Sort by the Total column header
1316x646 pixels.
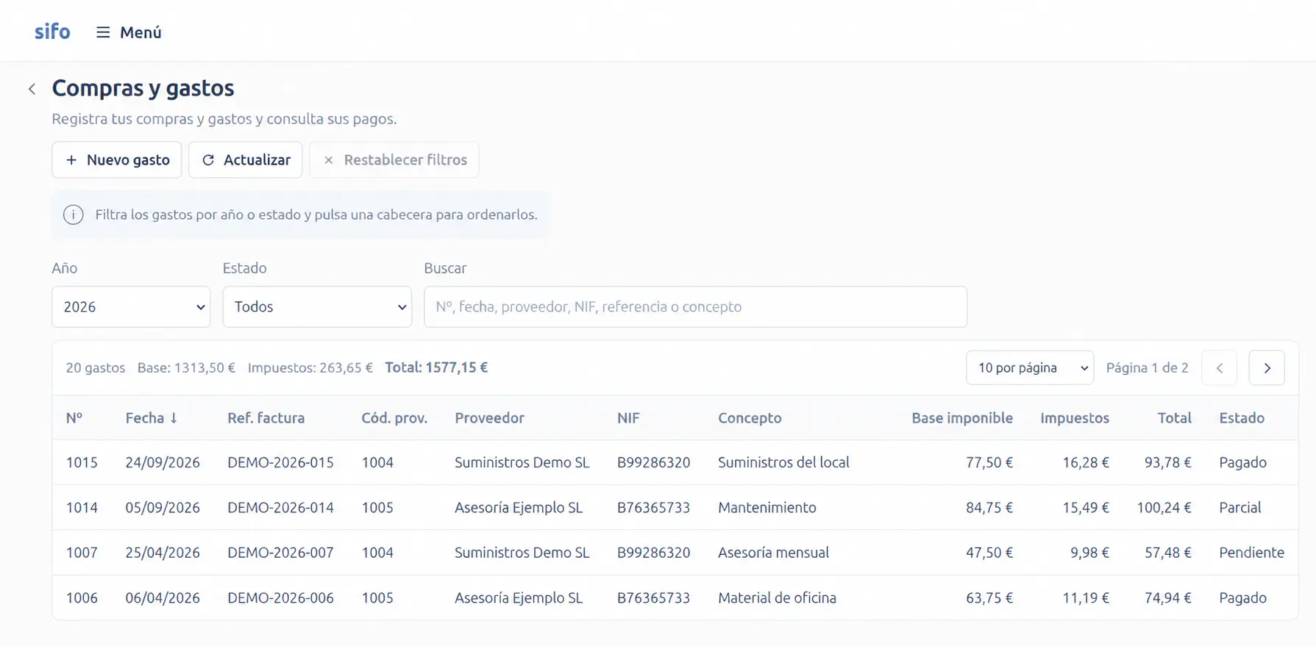[x=1174, y=417]
